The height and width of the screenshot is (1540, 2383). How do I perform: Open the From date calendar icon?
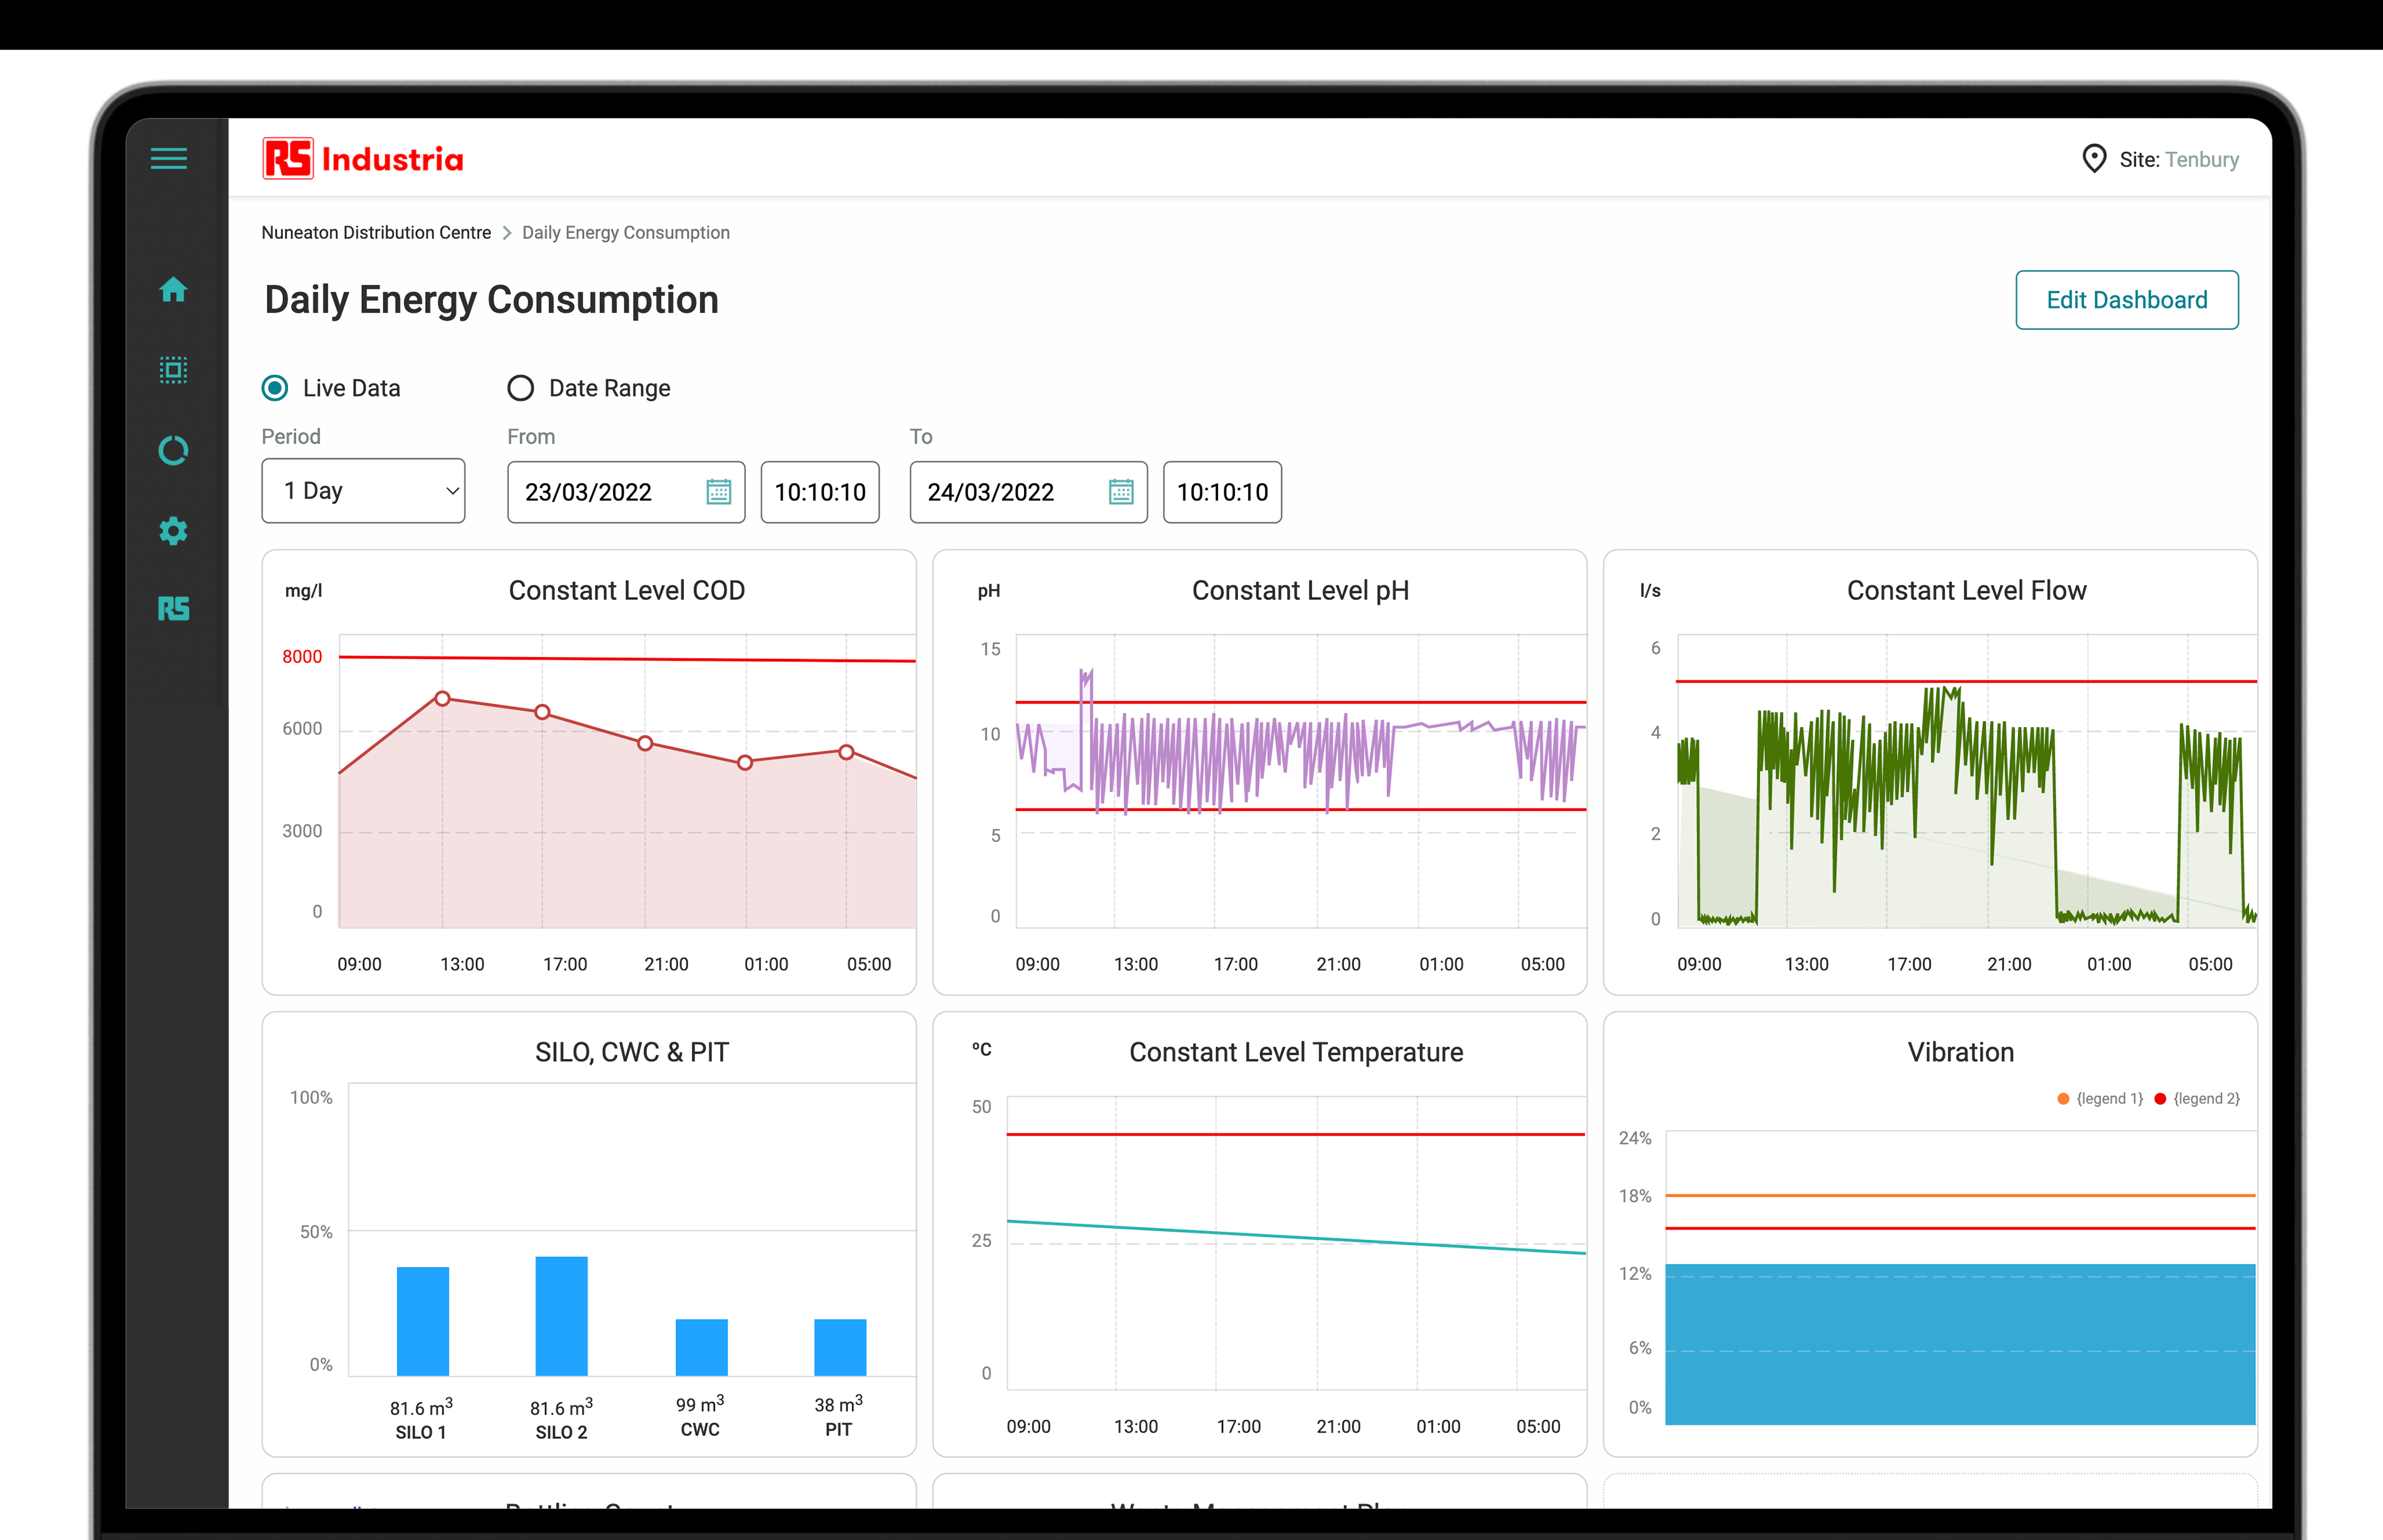[x=718, y=492]
